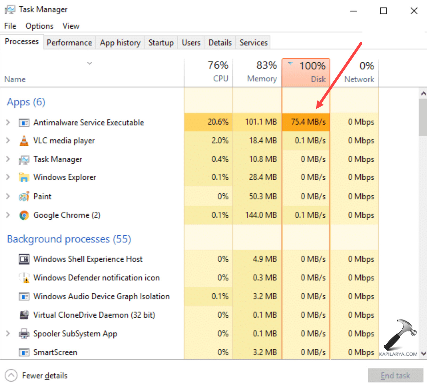Screen dimensions: 427x389
Task: Click the 75.4 MB/s disk value
Action: pos(308,122)
